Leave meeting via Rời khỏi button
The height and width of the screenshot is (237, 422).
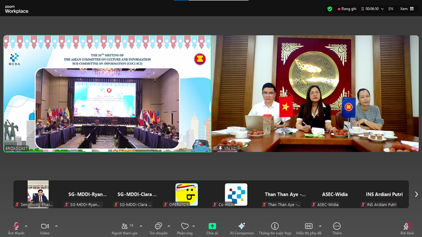[x=407, y=229]
